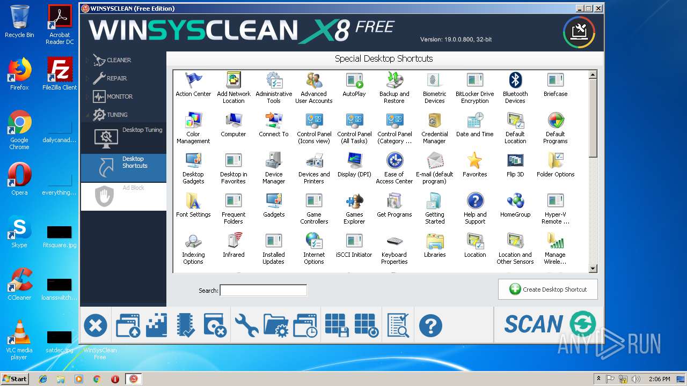Click the window with up-arrow toolbar icon
The width and height of the screenshot is (687, 386).
[128, 325]
